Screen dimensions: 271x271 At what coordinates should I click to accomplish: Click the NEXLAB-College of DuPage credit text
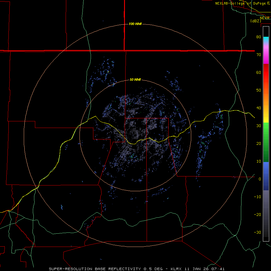pyautogui.click(x=242, y=3)
